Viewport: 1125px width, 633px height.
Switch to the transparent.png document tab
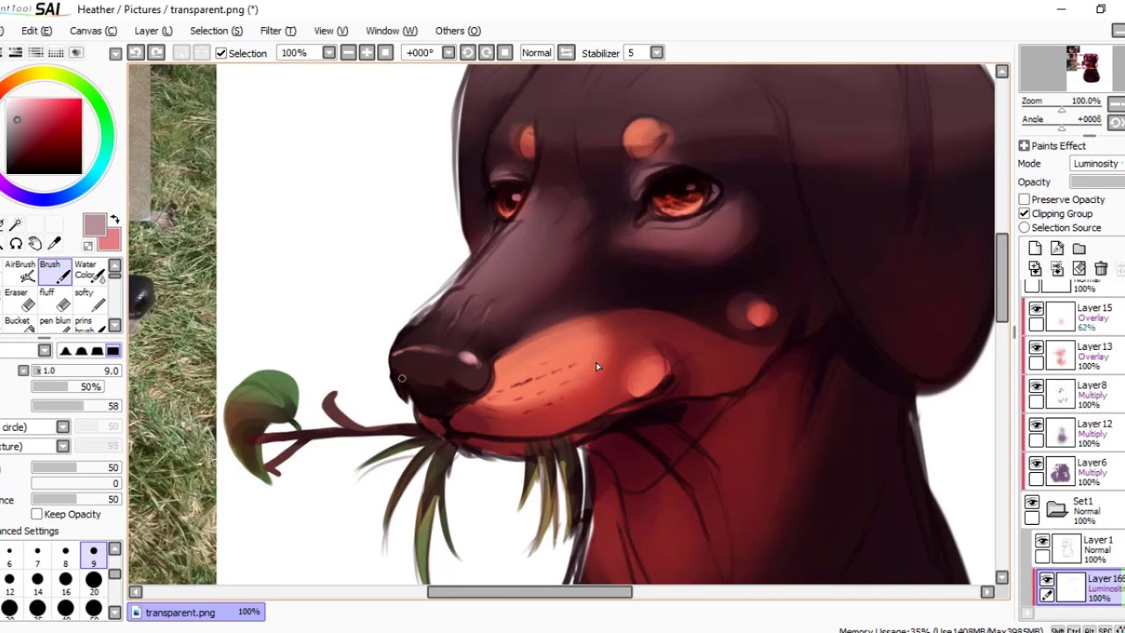coord(196,612)
